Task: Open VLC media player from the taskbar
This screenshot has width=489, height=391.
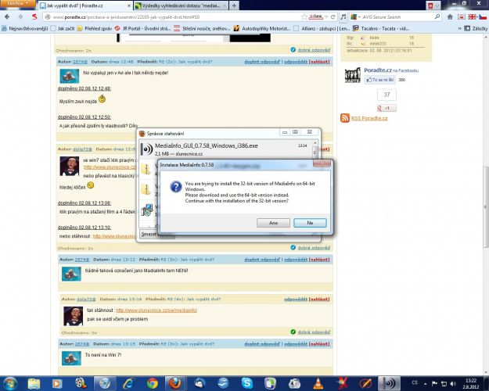Action: (x=318, y=383)
